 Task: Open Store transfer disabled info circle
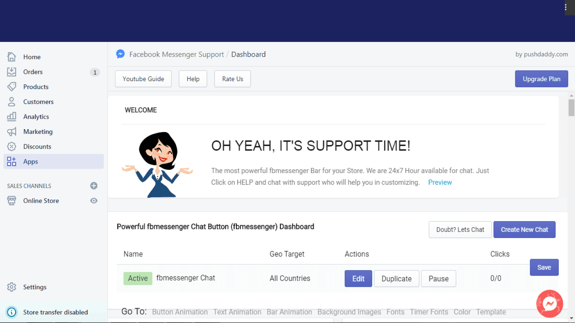[11, 312]
